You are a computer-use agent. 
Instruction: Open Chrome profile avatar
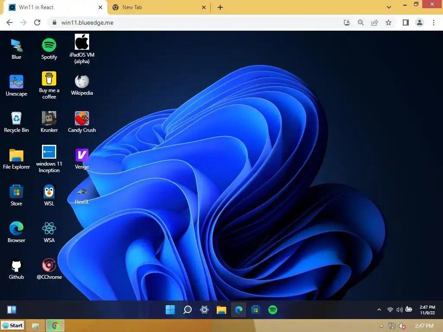coord(420,22)
